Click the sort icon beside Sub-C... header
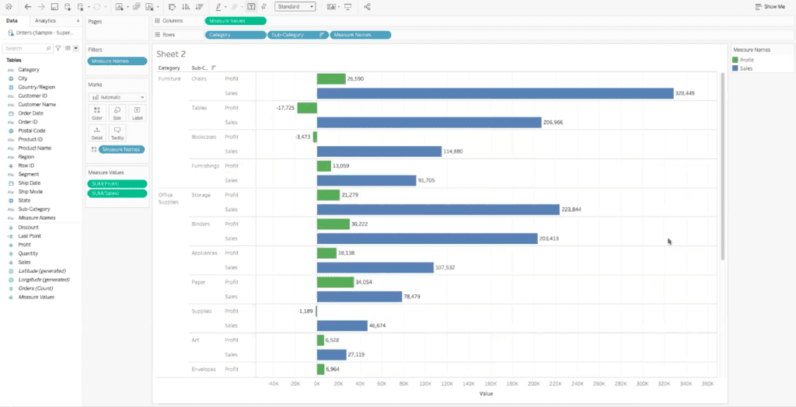This screenshot has height=407, width=796. 214,68
